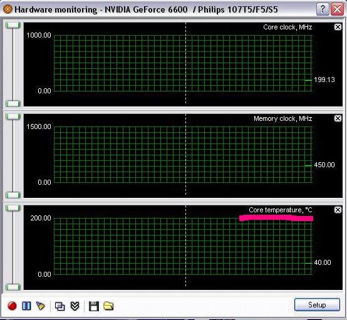Click bottom slider handle of Core clock graph
The image size is (347, 320).
coord(13,103)
